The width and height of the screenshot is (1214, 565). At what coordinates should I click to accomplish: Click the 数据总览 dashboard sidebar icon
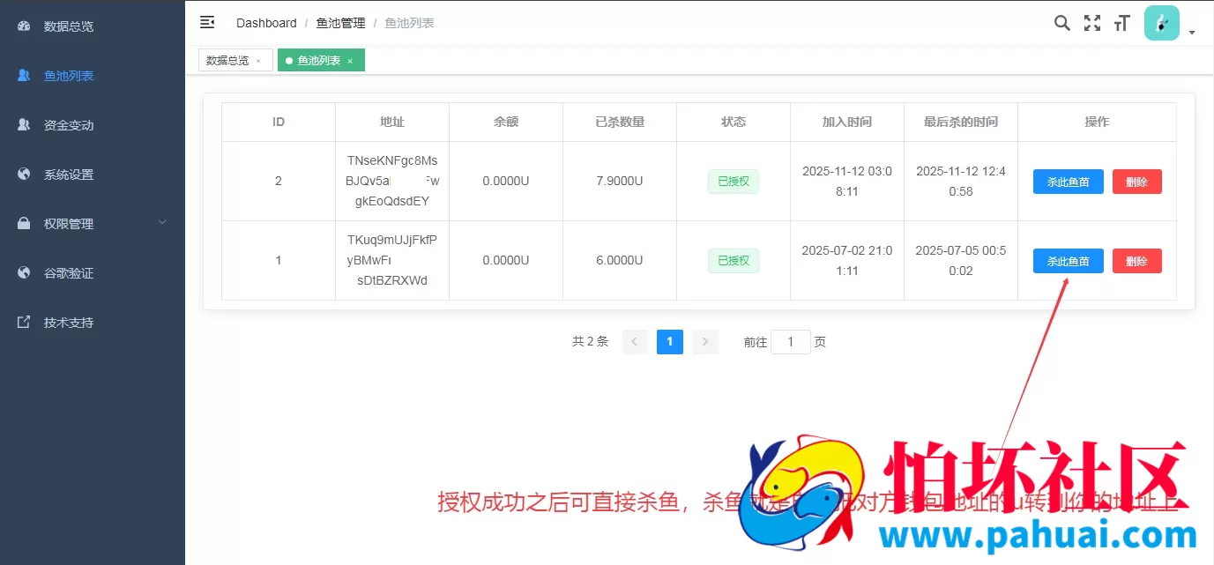[24, 26]
